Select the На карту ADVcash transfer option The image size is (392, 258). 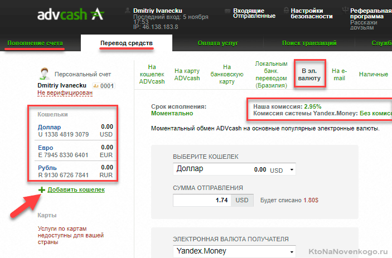pyautogui.click(x=187, y=75)
